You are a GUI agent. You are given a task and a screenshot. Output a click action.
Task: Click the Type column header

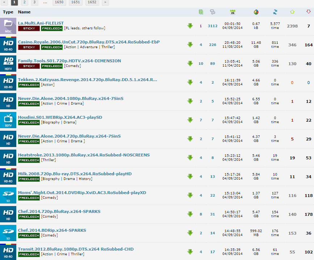pyautogui.click(x=8, y=12)
